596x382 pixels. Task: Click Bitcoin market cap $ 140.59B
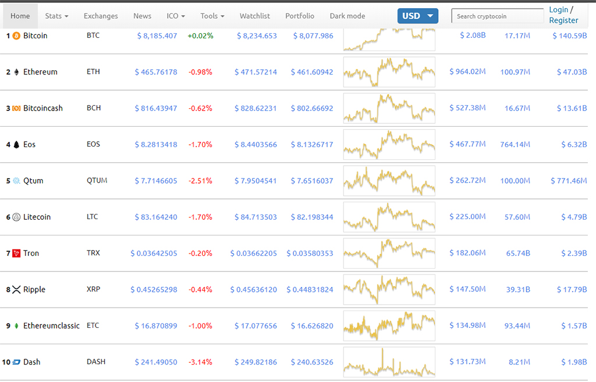(569, 35)
